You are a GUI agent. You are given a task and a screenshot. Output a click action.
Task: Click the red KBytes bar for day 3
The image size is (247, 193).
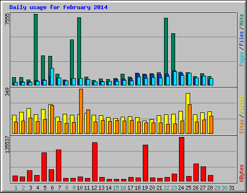[29, 176]
